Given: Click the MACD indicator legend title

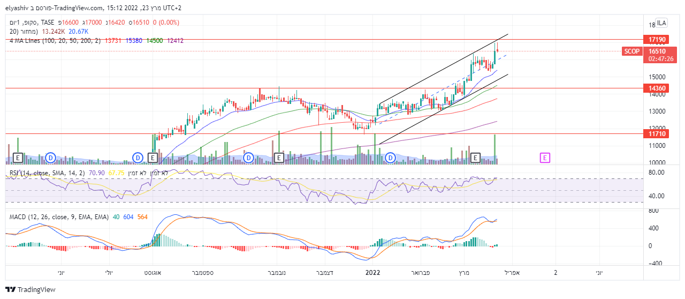Looking at the screenshot, I should 58,217.
